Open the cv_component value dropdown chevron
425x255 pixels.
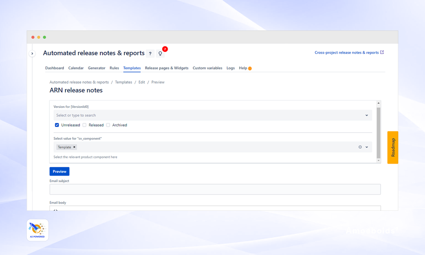367,147
